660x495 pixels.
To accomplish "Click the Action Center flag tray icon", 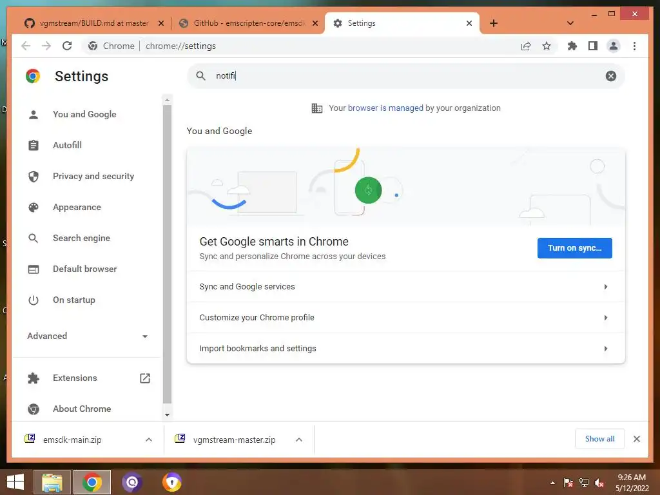I will tap(568, 483).
